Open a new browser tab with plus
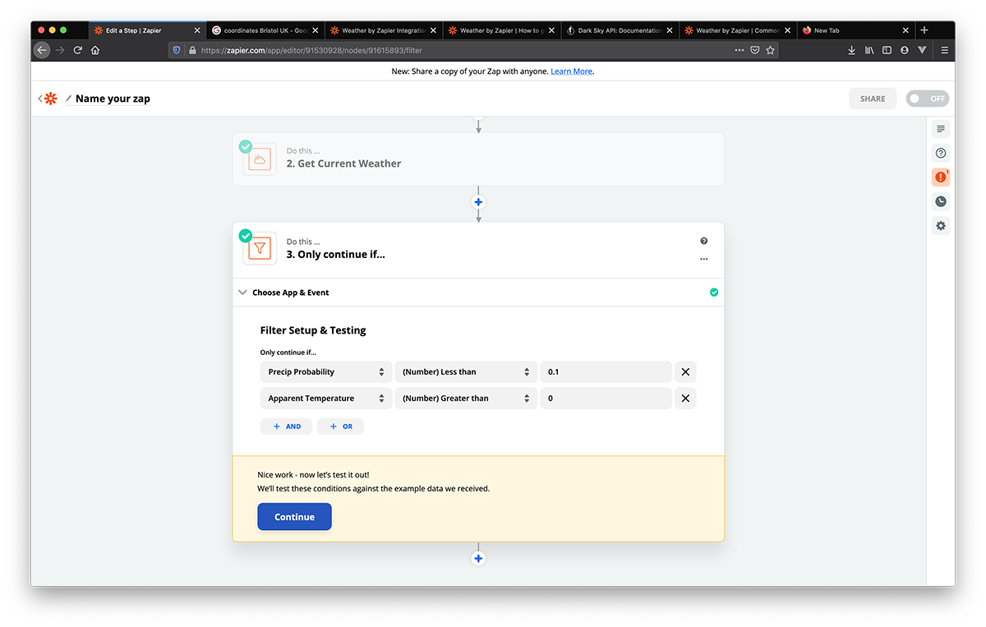Viewport: 986px width, 627px height. (x=924, y=30)
